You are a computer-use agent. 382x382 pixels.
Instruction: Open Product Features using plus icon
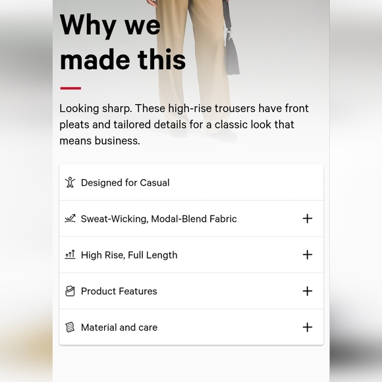[x=308, y=291]
